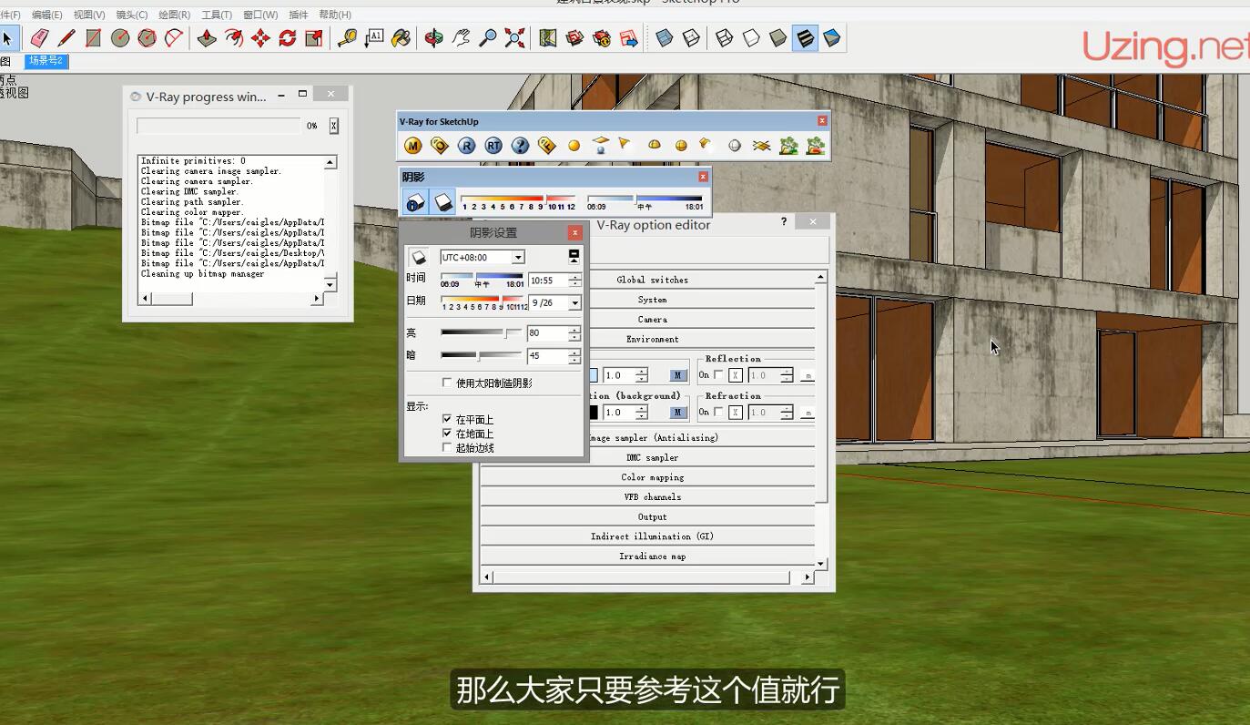Open V-Ray material editor (M) icon
This screenshot has height=725, width=1250.
pyautogui.click(x=412, y=146)
